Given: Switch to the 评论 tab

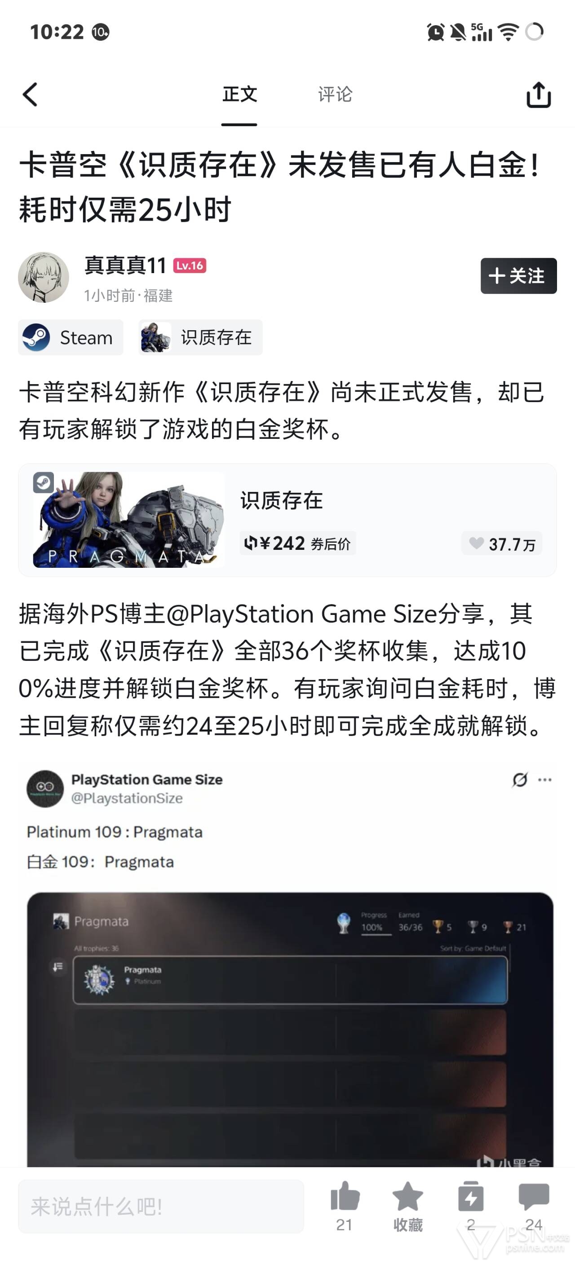Looking at the screenshot, I should pos(336,94).
